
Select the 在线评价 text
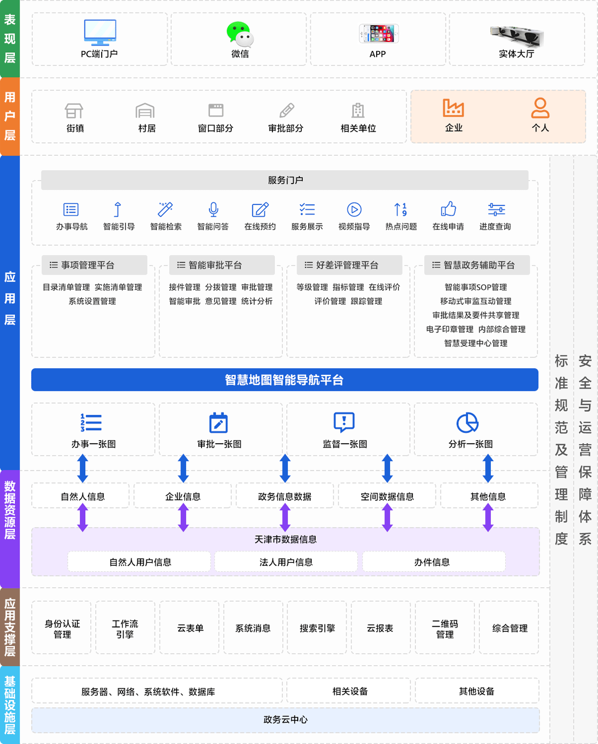385,287
